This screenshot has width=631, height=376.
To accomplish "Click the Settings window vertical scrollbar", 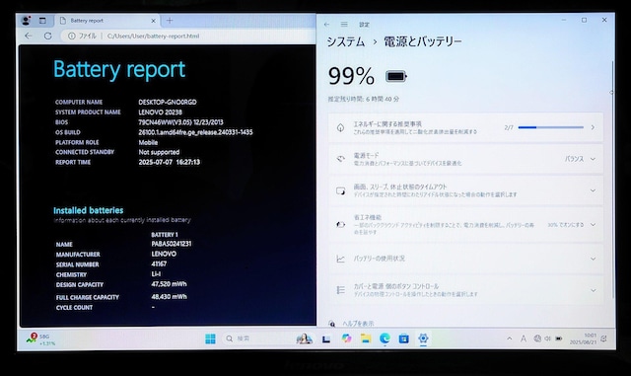I will point(612,180).
